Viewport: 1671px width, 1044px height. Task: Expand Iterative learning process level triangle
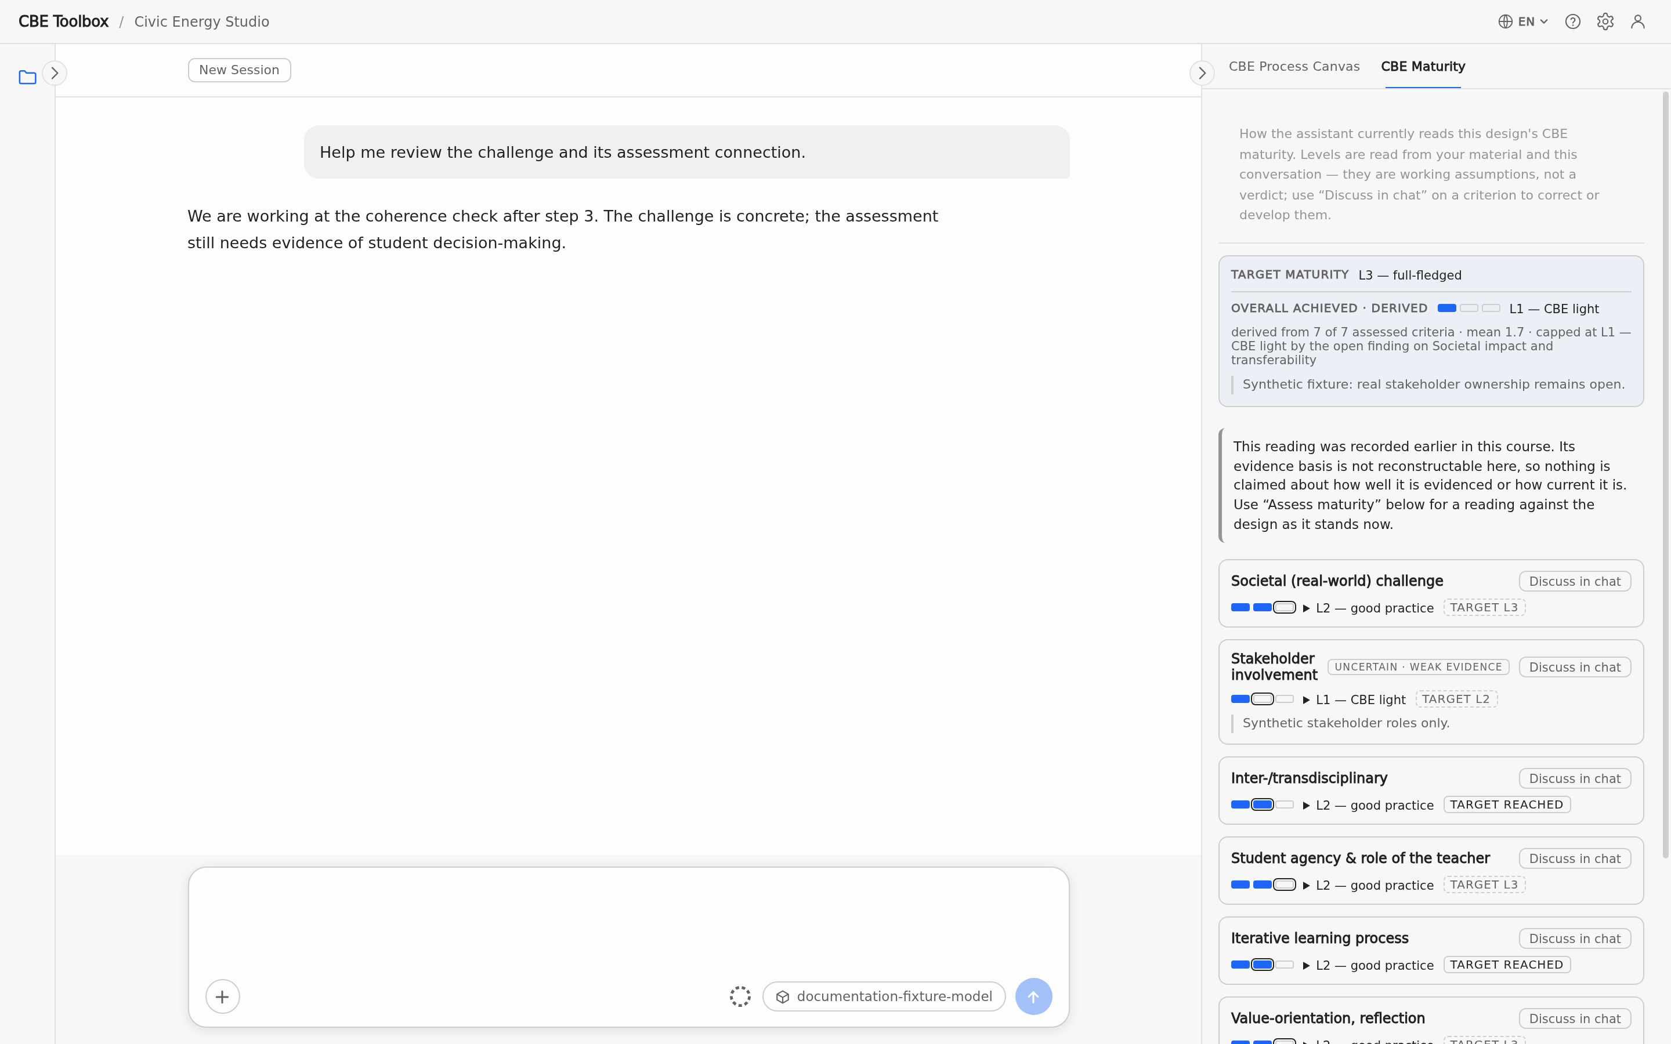click(x=1307, y=966)
